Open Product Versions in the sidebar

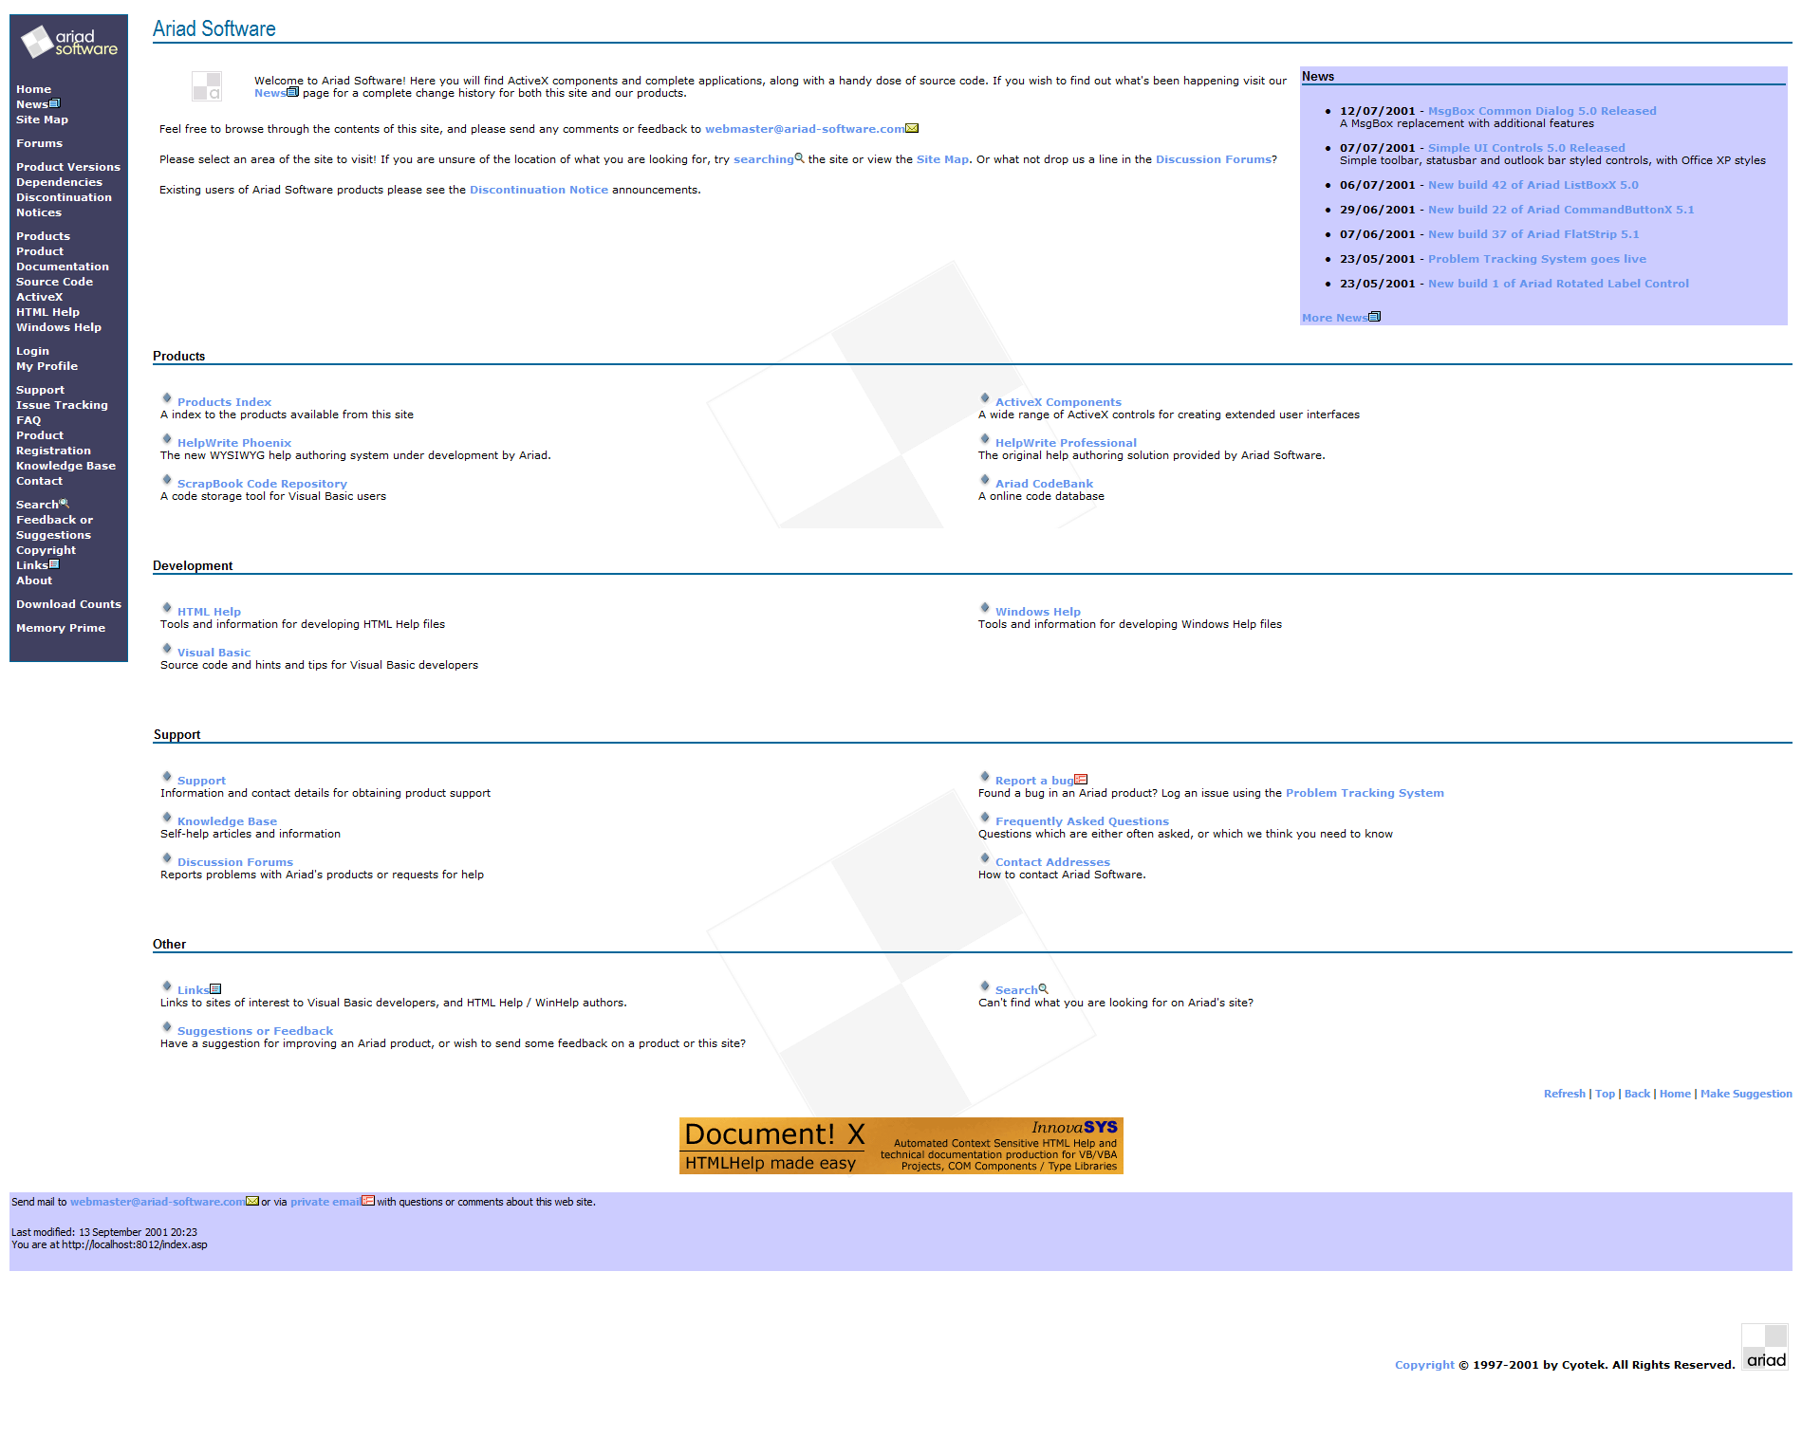pos(68,167)
